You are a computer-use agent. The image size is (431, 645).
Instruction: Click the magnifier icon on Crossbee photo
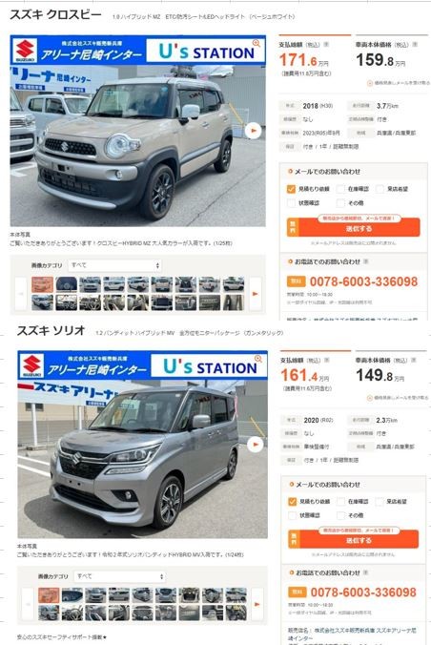pyautogui.click(x=257, y=43)
